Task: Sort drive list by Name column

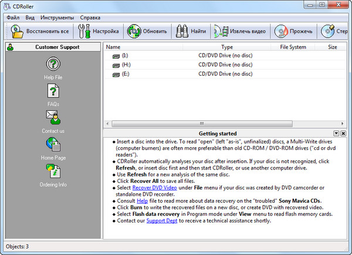Action: coord(113,46)
